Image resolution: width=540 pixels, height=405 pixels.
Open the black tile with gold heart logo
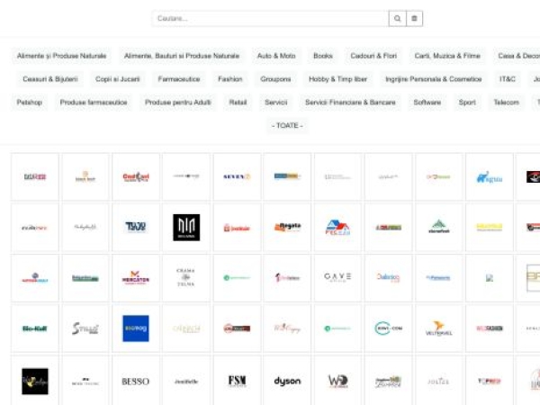pyautogui.click(x=35, y=381)
